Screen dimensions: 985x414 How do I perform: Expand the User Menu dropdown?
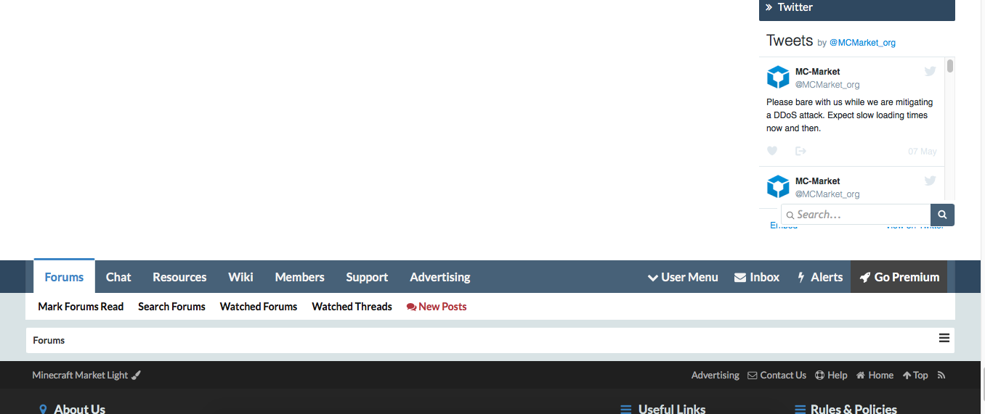[683, 277]
